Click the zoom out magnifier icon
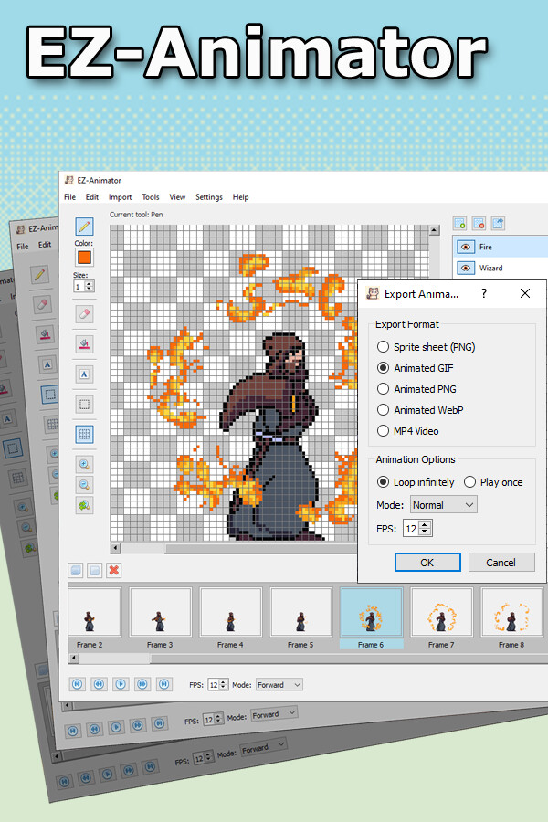This screenshot has width=548, height=822. pos(84,484)
